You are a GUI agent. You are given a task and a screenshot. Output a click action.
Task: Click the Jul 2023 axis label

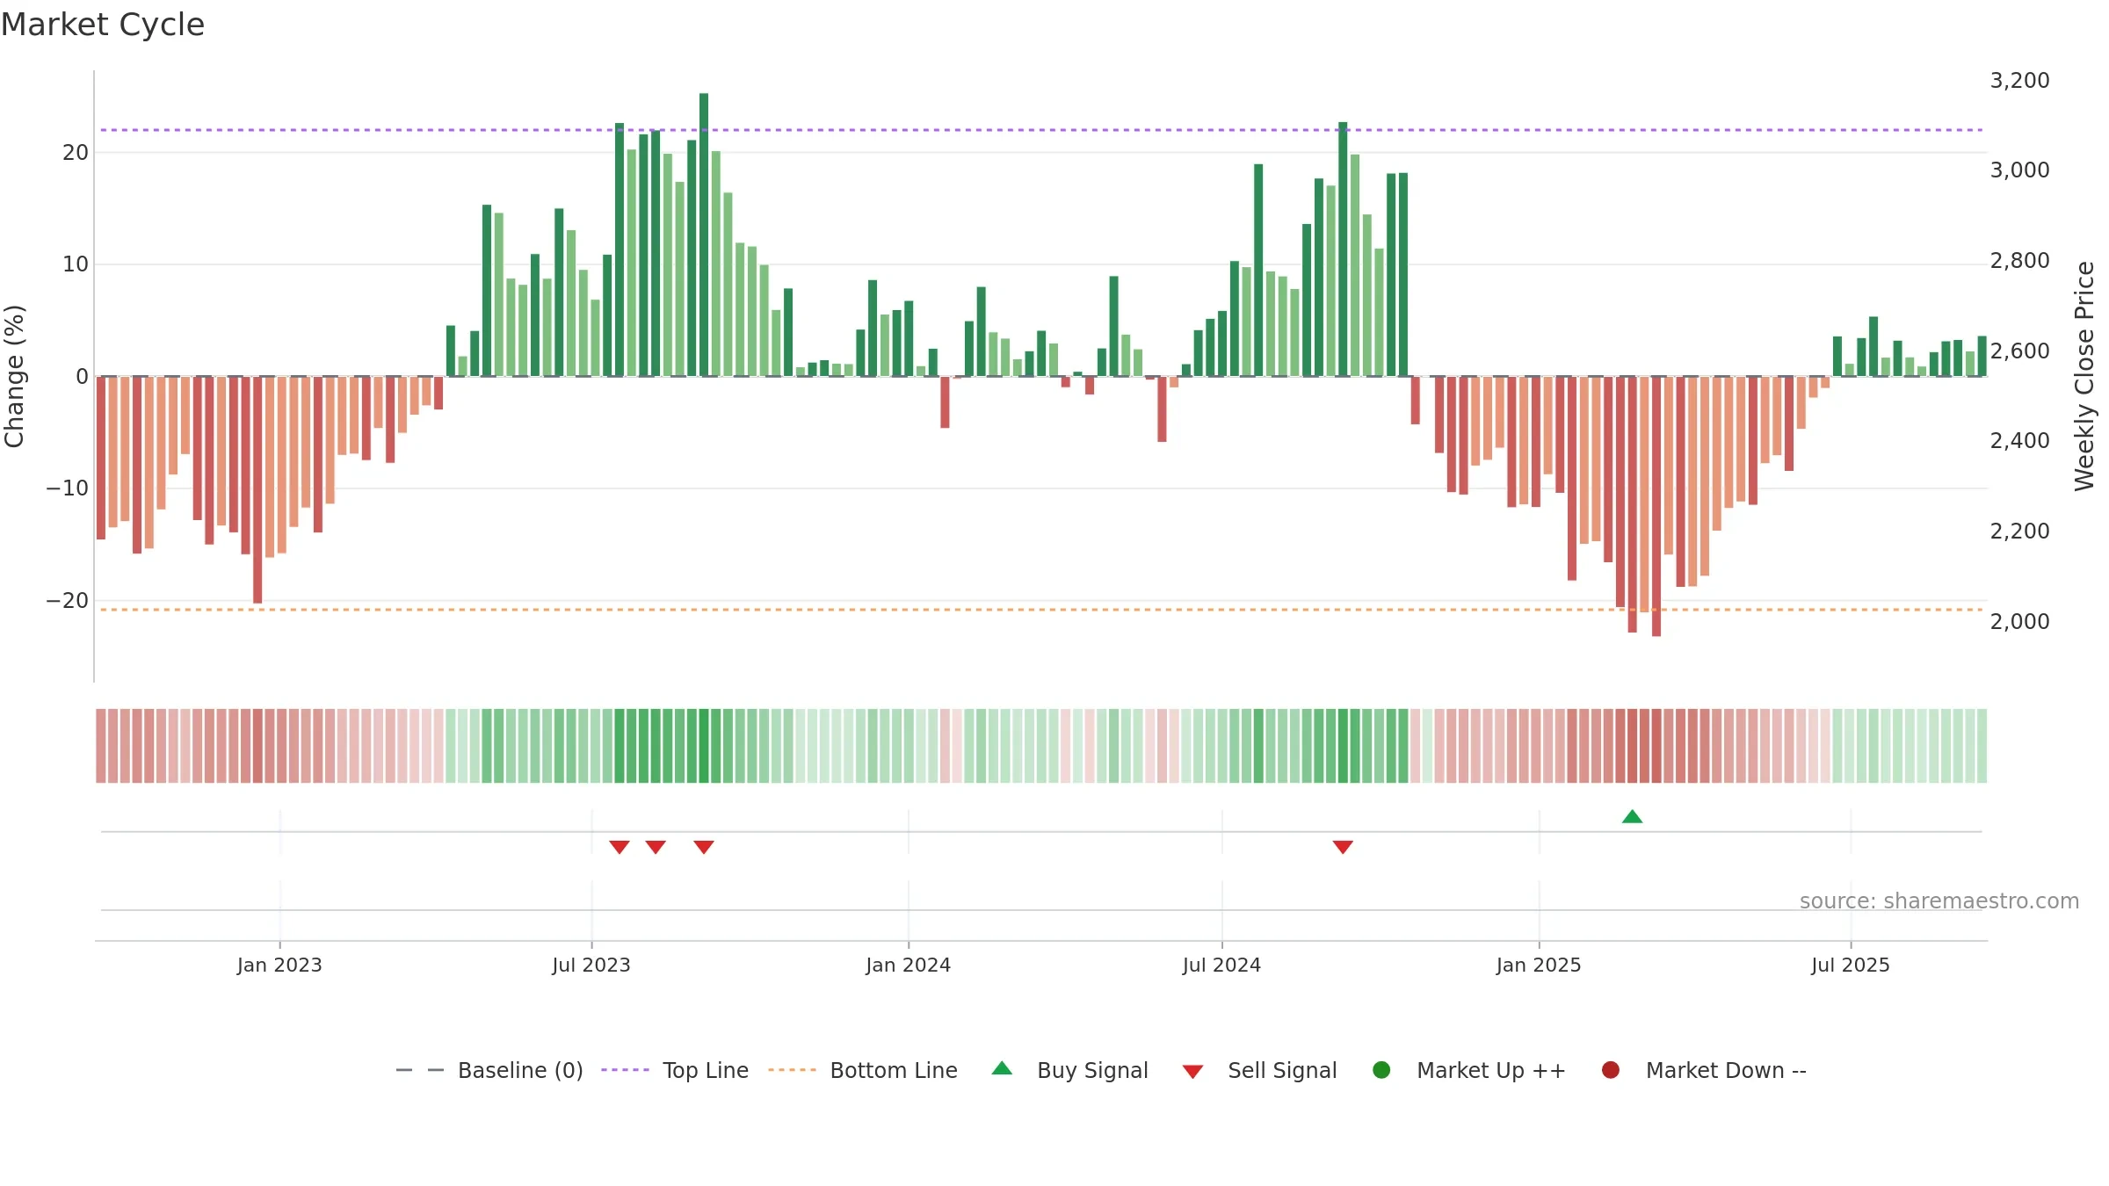591,965
